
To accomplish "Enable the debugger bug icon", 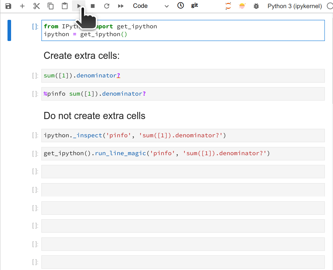I will (x=256, y=6).
